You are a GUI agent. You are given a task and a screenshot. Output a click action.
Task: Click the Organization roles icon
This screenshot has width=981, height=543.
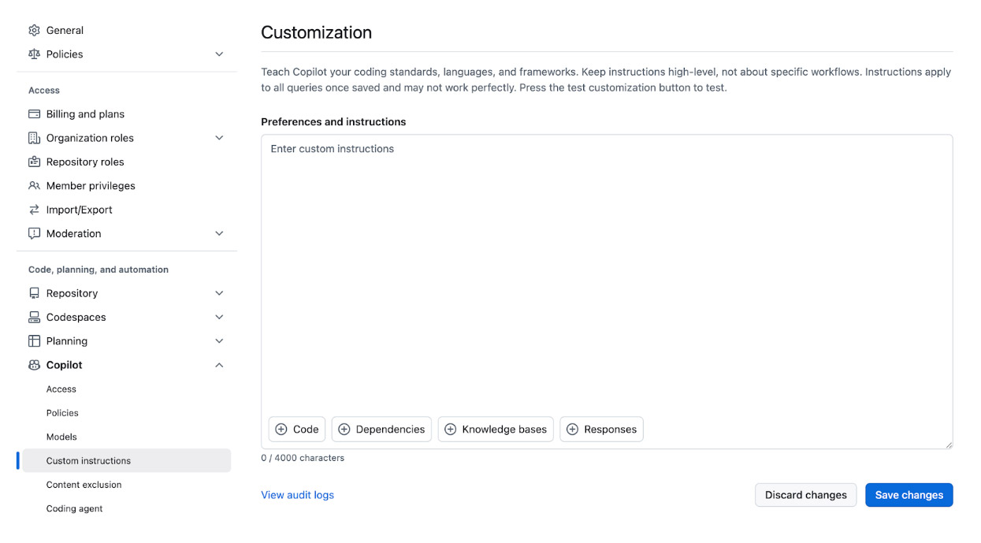(34, 138)
